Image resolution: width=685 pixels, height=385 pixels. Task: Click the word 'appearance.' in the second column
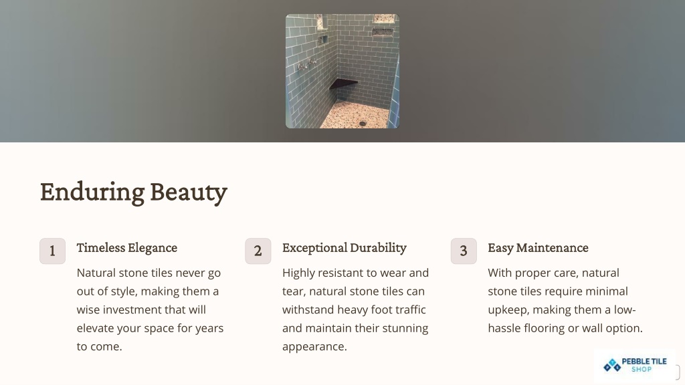[314, 347]
